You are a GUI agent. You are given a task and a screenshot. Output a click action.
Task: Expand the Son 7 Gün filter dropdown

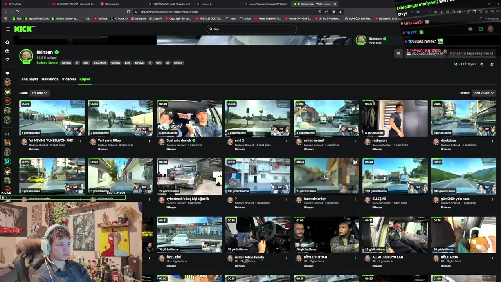click(484, 93)
